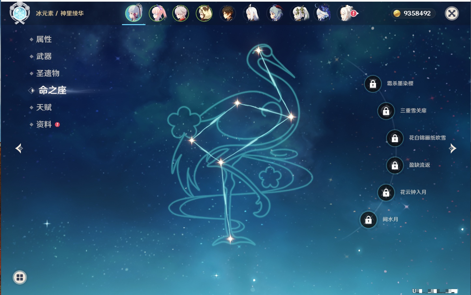Select Kamisato Ayaka's avatar in the character bar
This screenshot has height=295, width=471.
(134, 13)
